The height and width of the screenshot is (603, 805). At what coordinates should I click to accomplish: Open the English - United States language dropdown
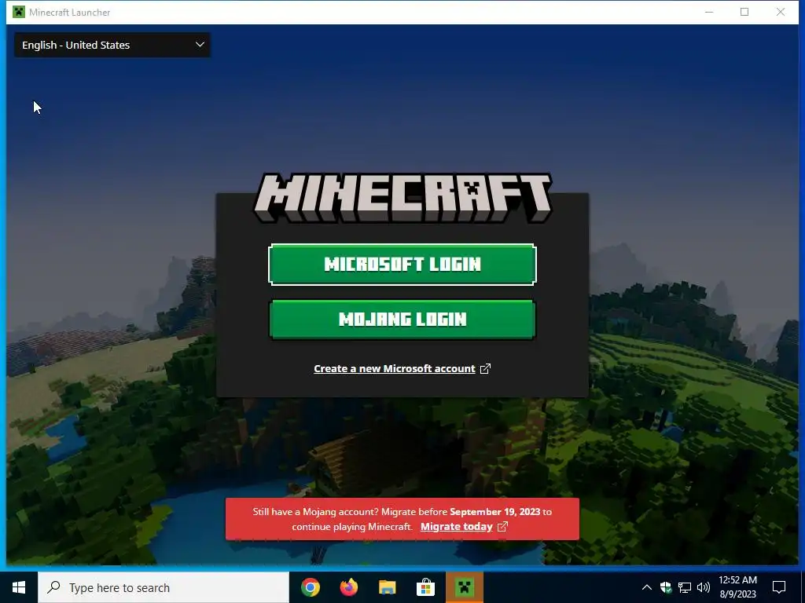(x=112, y=45)
